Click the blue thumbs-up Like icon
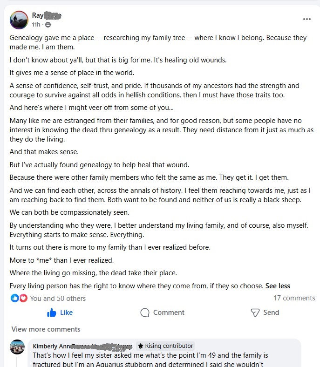 [52, 313]
